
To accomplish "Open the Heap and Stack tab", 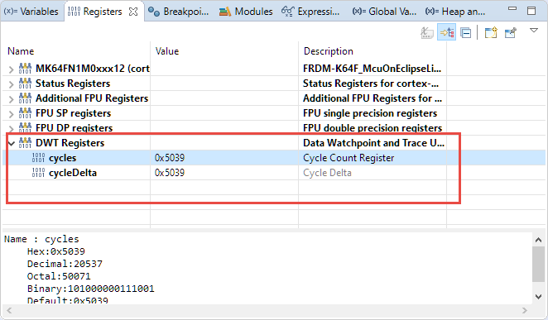I will click(x=455, y=12).
